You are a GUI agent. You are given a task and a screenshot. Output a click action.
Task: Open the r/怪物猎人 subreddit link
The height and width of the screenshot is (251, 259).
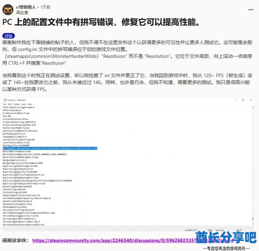coord(26,7)
